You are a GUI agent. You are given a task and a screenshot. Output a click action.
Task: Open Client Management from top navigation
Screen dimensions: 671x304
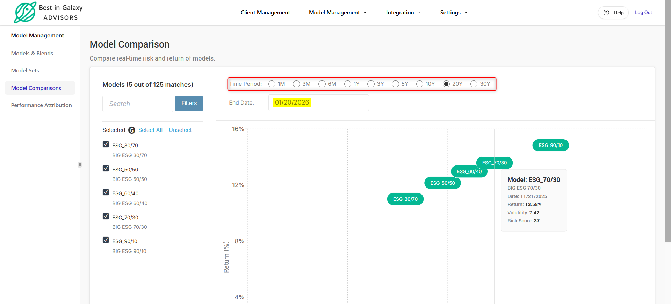tap(265, 13)
